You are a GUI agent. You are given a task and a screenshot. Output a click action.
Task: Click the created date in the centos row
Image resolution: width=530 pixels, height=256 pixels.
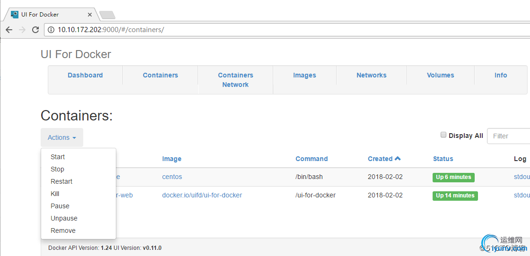pyautogui.click(x=385, y=177)
